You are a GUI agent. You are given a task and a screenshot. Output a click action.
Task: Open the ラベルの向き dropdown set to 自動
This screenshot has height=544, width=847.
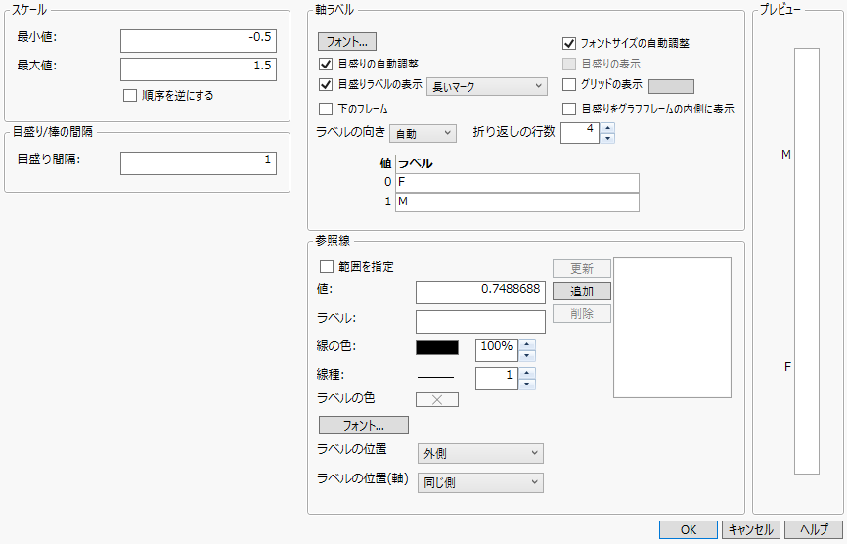click(x=423, y=133)
